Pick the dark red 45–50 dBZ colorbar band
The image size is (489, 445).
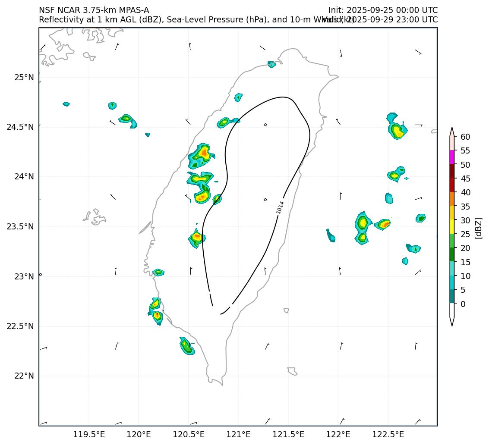pyautogui.click(x=452, y=171)
